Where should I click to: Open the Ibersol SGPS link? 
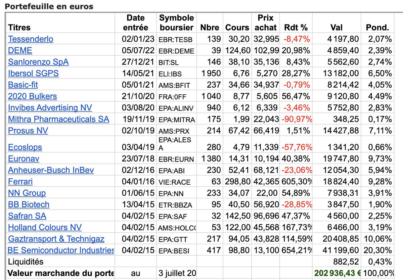click(x=33, y=73)
